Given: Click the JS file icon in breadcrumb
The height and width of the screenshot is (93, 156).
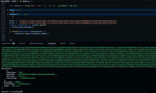Looking at the screenshot, I should (21, 1).
